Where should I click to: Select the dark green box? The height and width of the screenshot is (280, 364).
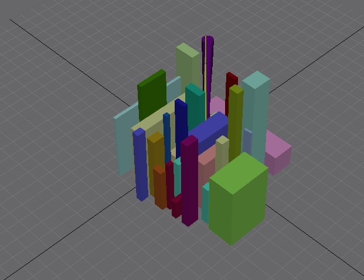pyautogui.click(x=152, y=95)
